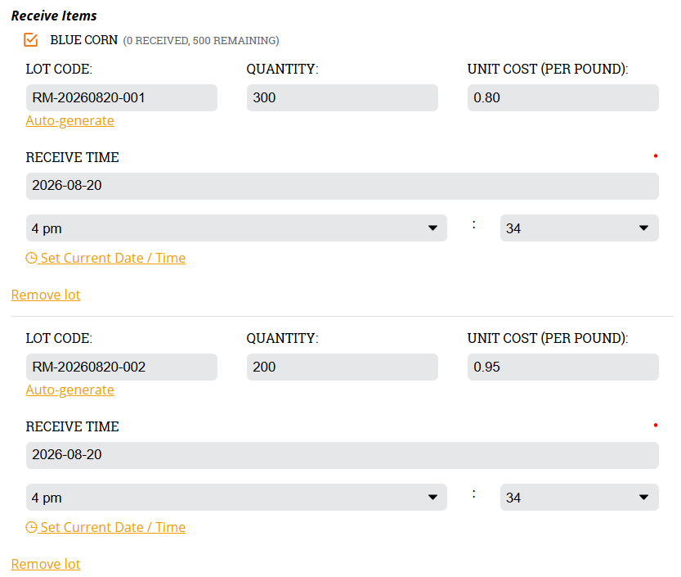Screen dimensions: 681x577
Task: Select unit cost field showing 0.95
Action: tap(562, 367)
